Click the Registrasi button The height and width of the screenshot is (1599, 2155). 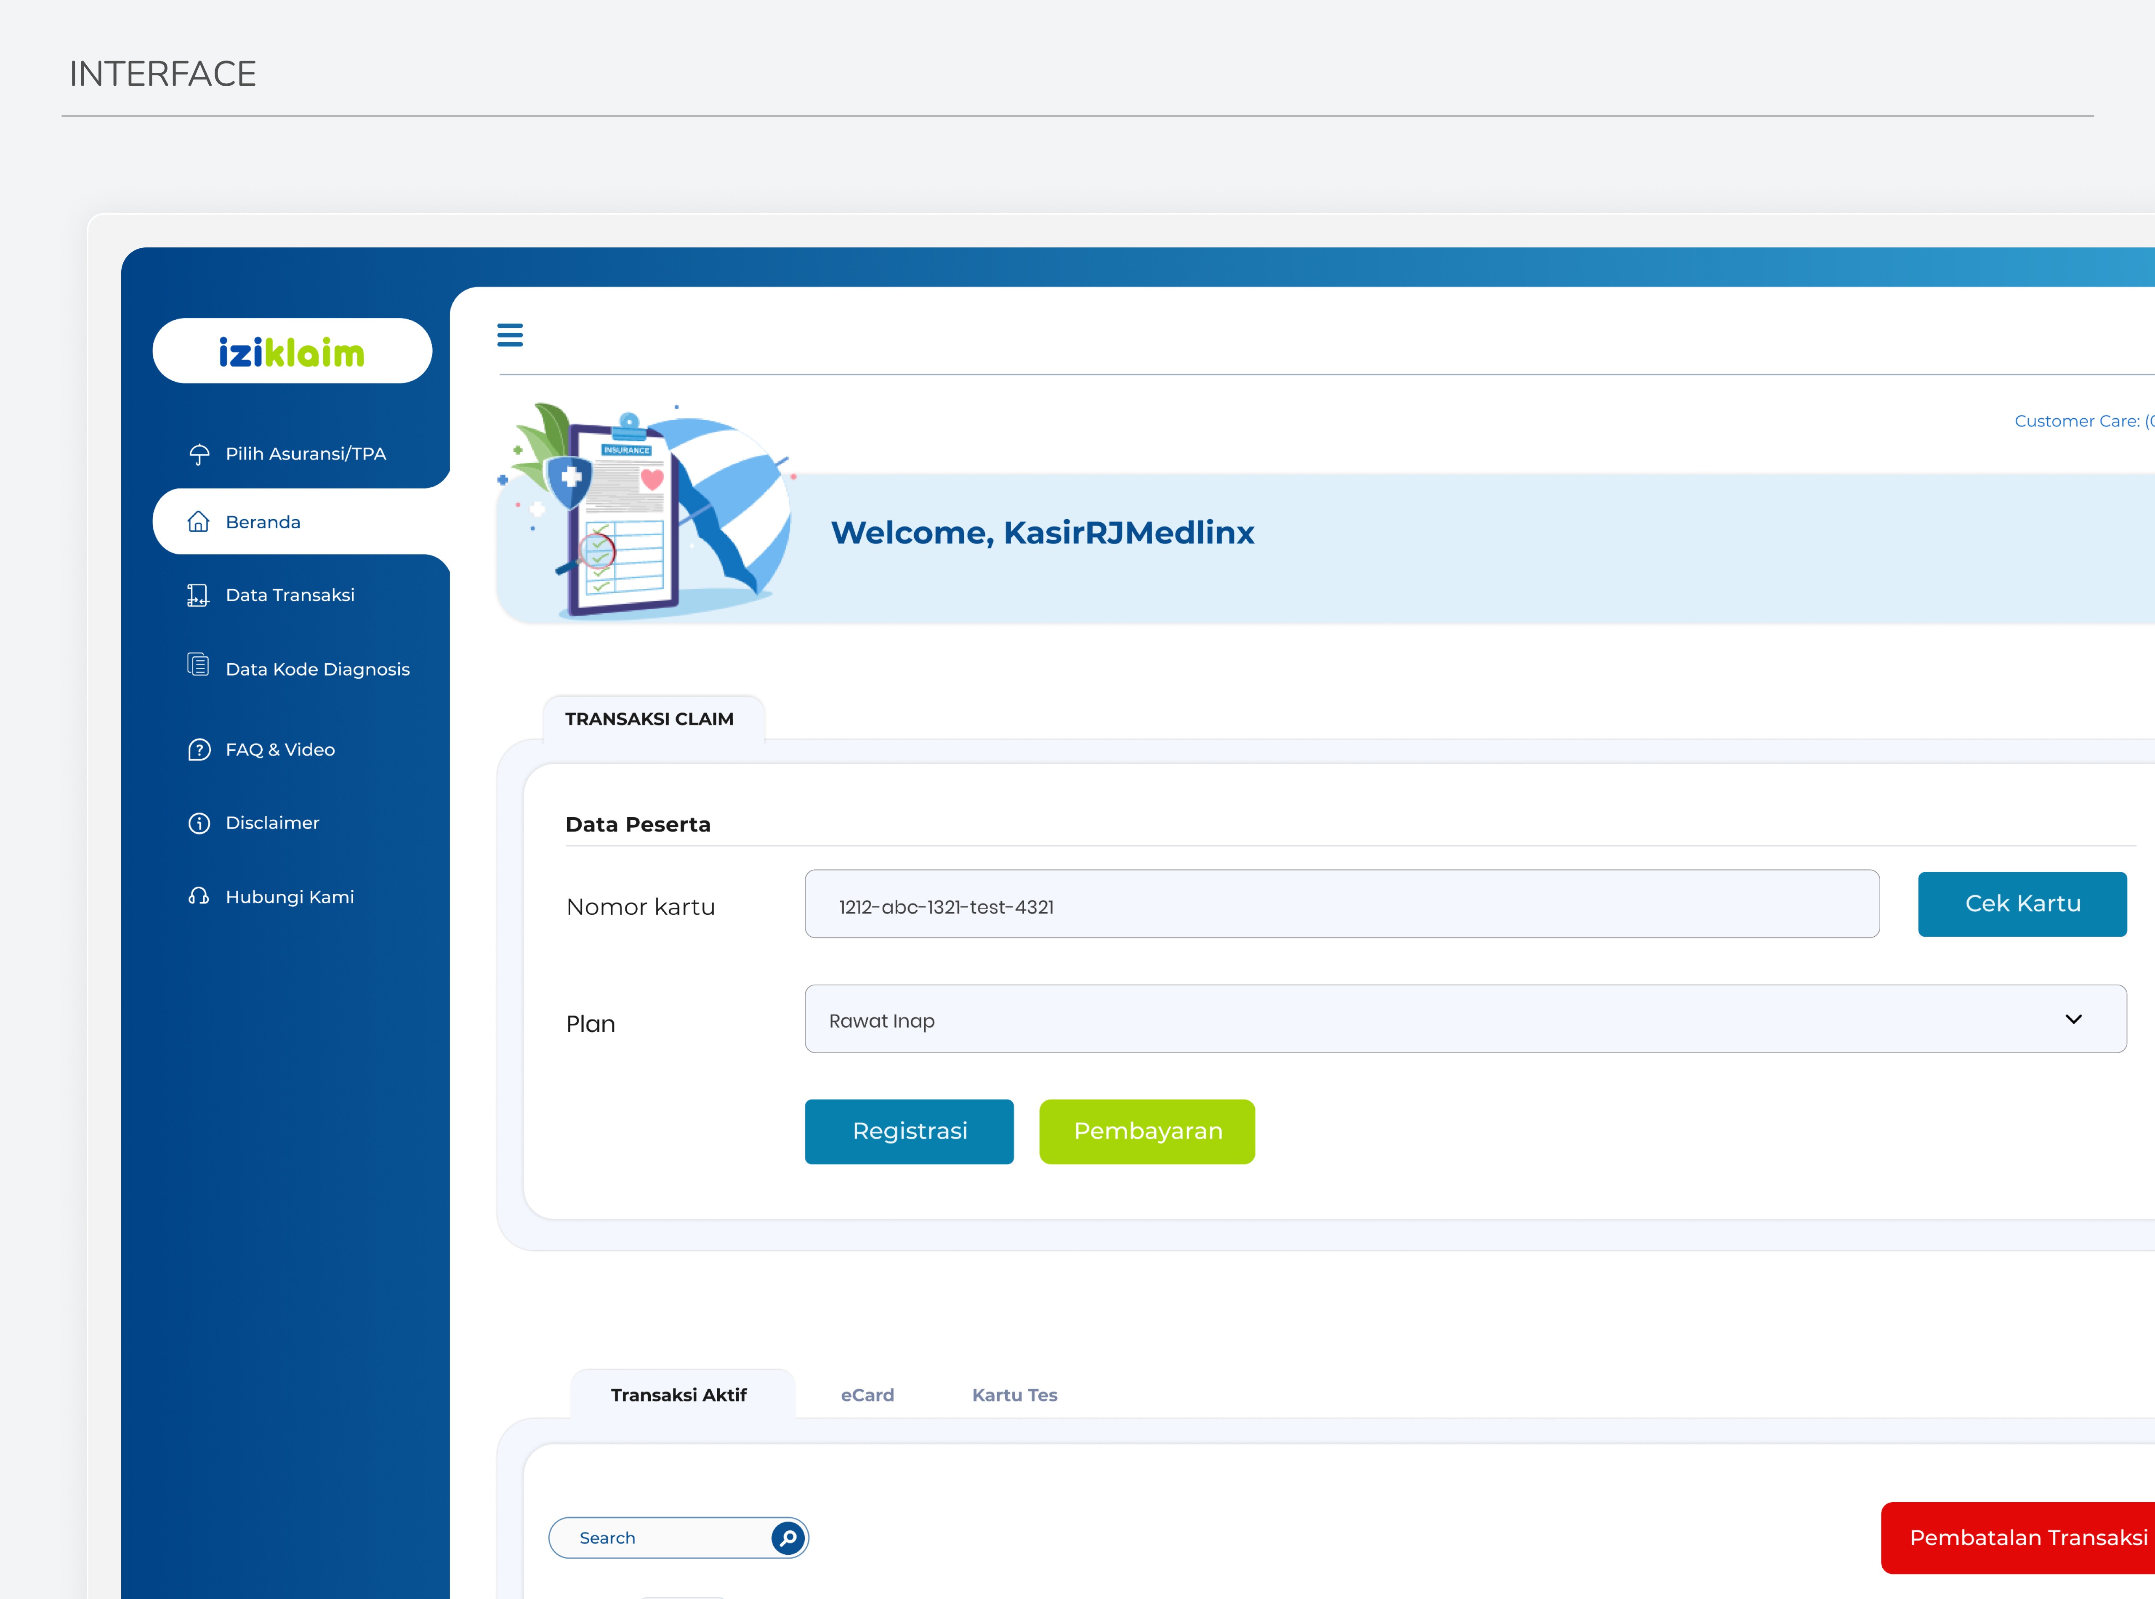(909, 1132)
